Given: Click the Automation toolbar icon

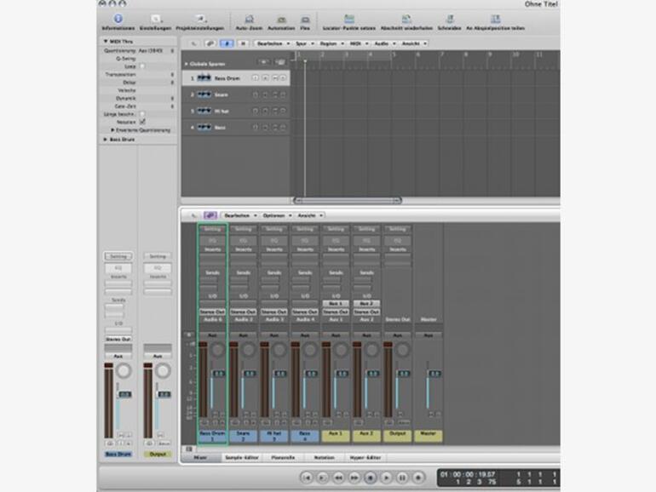Looking at the screenshot, I should (280, 19).
